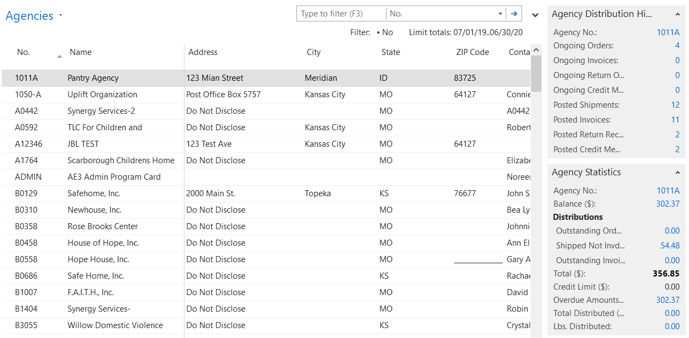Click the 'Type to filter' search box
The image size is (689, 338).
[x=341, y=14]
